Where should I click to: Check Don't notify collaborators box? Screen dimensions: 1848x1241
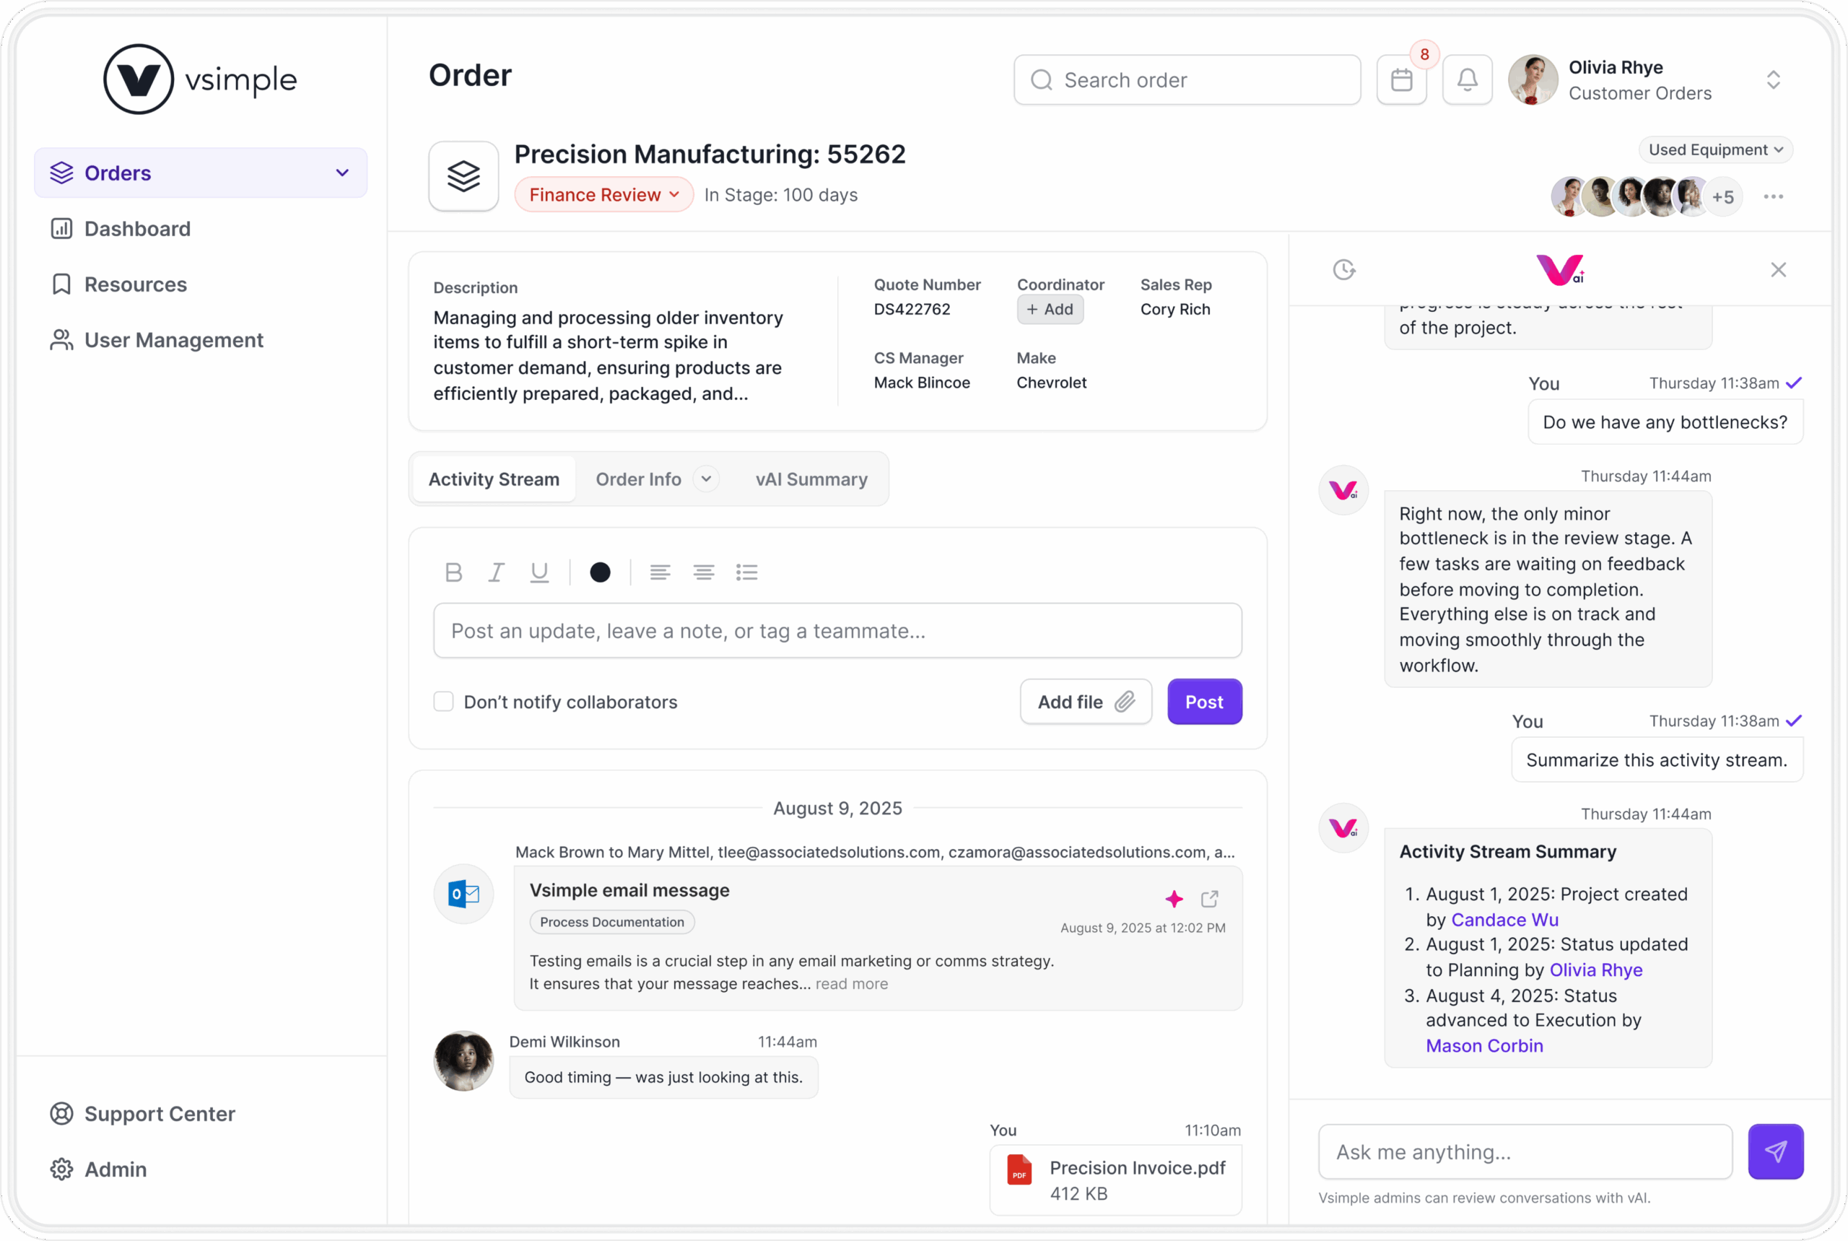[443, 702]
